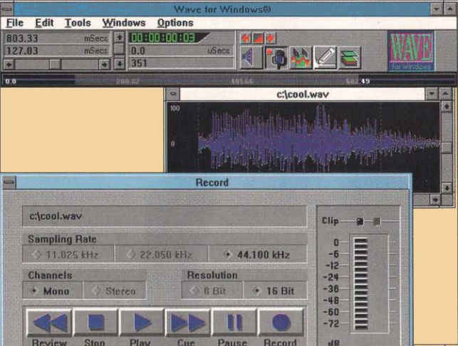Click the WAVE for Windows logo
This screenshot has height=346, width=458.
(411, 51)
